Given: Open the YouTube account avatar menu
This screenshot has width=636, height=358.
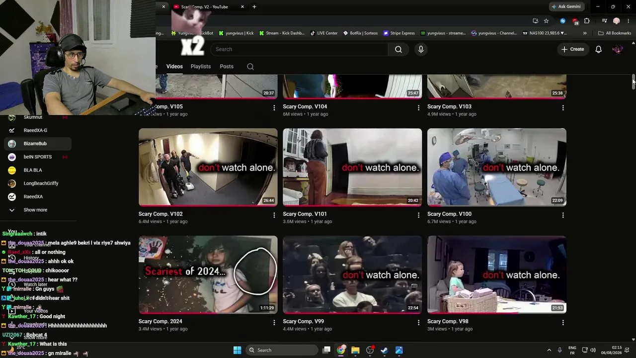Looking at the screenshot, I should (618, 49).
